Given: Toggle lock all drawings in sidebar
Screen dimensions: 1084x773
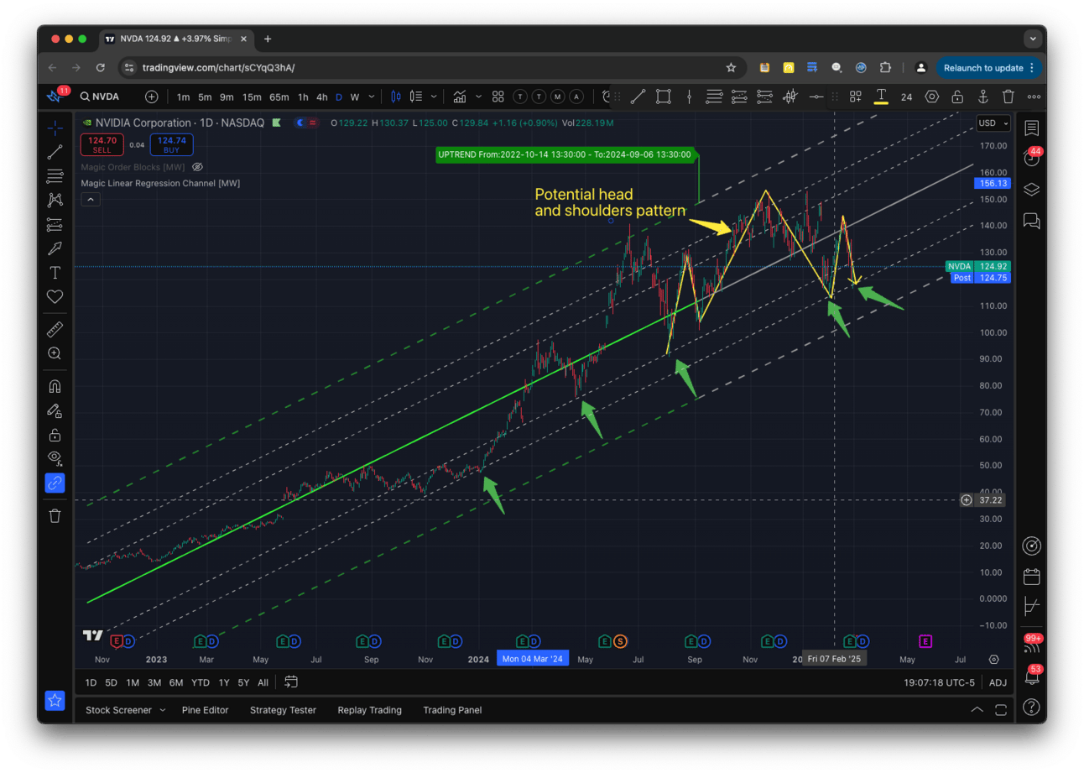Looking at the screenshot, I should tap(55, 435).
